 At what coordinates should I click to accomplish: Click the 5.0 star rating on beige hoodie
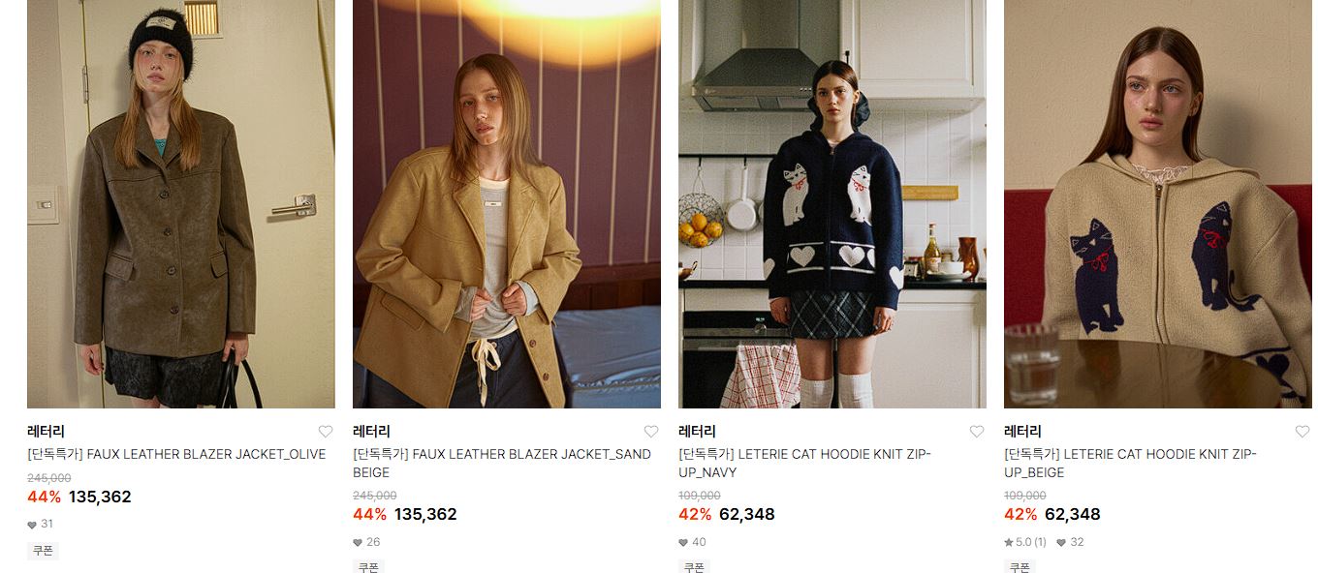point(1025,542)
